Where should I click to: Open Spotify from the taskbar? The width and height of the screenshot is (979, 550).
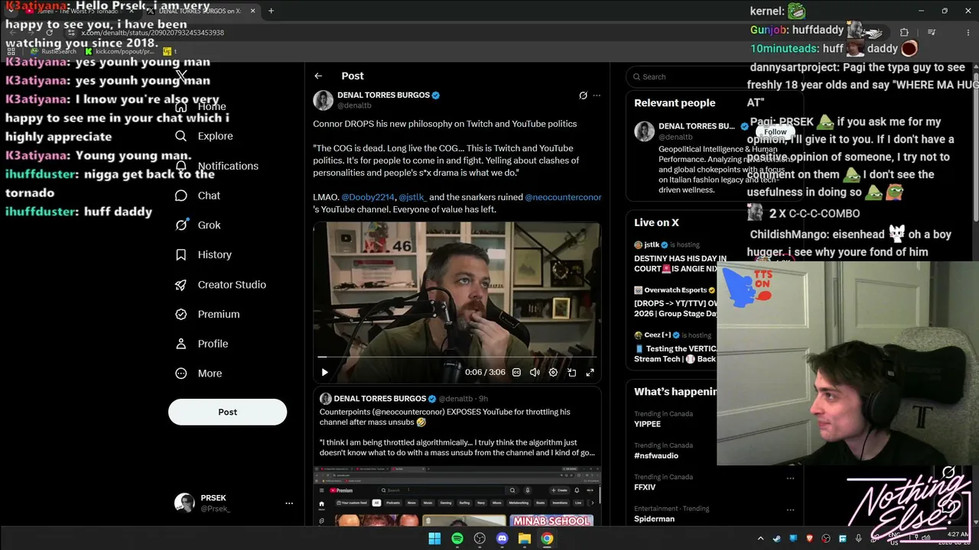457,539
